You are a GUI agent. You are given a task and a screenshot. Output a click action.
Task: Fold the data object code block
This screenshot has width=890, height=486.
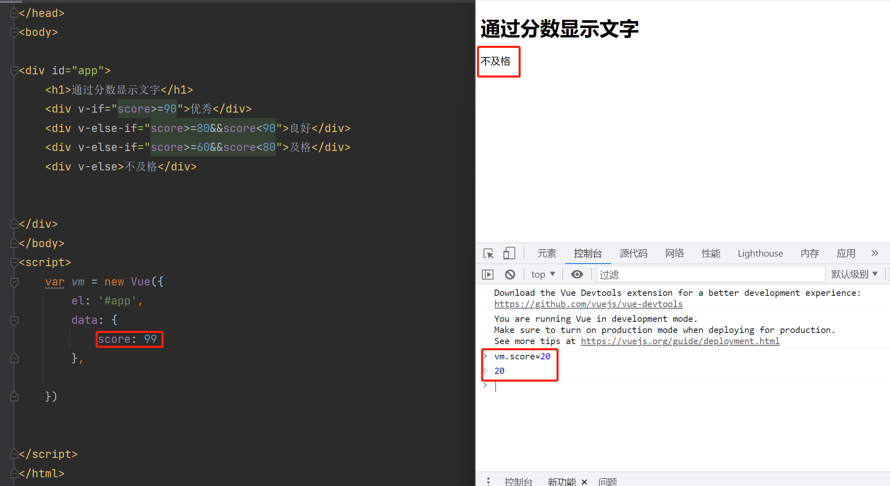pyautogui.click(x=14, y=321)
